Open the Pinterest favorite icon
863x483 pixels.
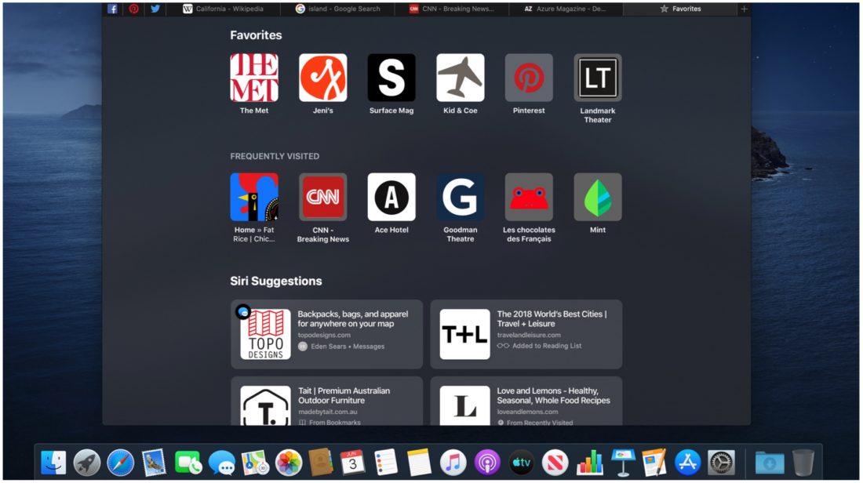point(529,78)
